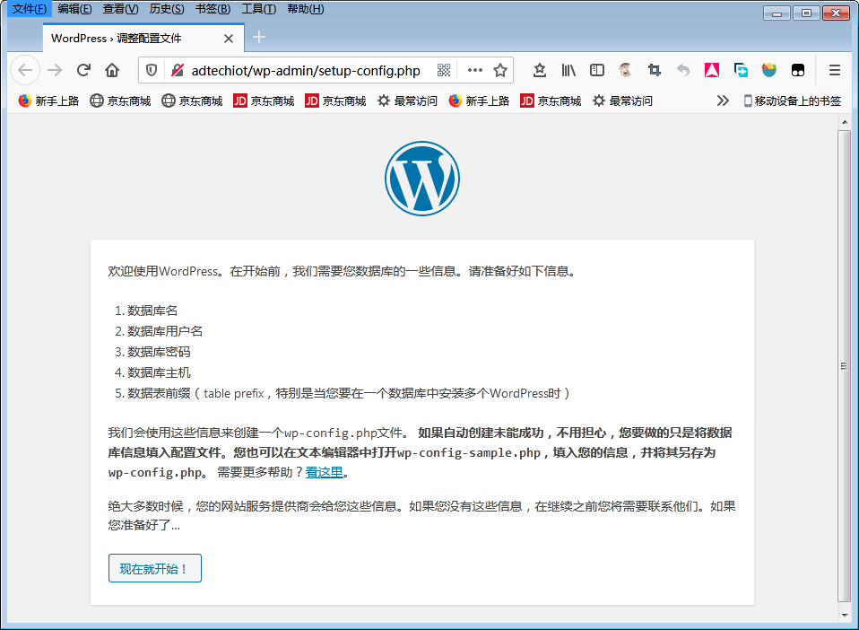This screenshot has width=859, height=630.
Task: Click the site security lock icon
Action: click(179, 69)
